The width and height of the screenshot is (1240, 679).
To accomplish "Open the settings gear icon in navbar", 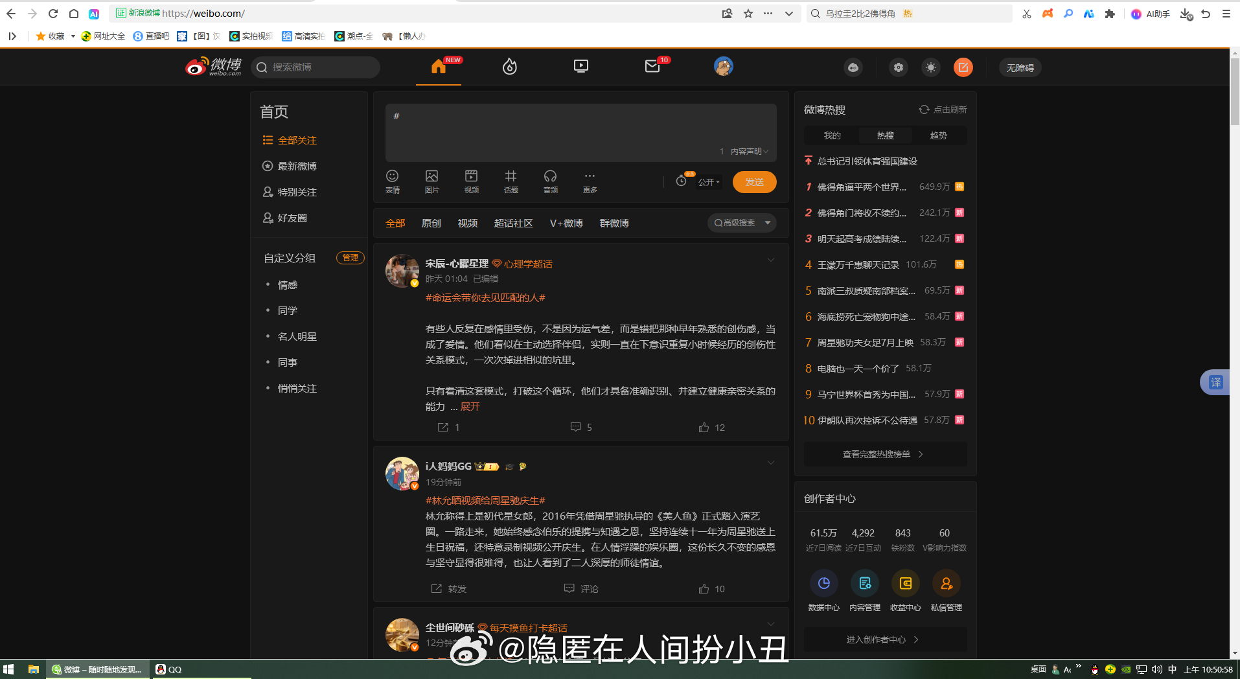I will coord(899,67).
